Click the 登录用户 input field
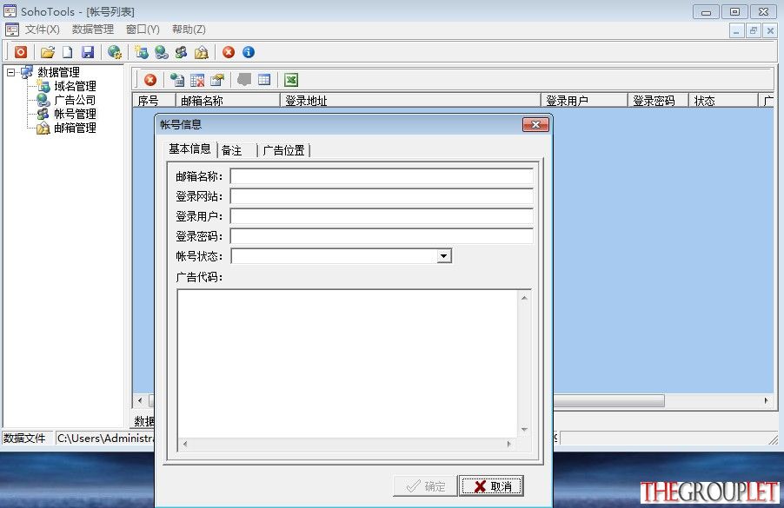Image resolution: width=784 pixels, height=508 pixels. [382, 216]
